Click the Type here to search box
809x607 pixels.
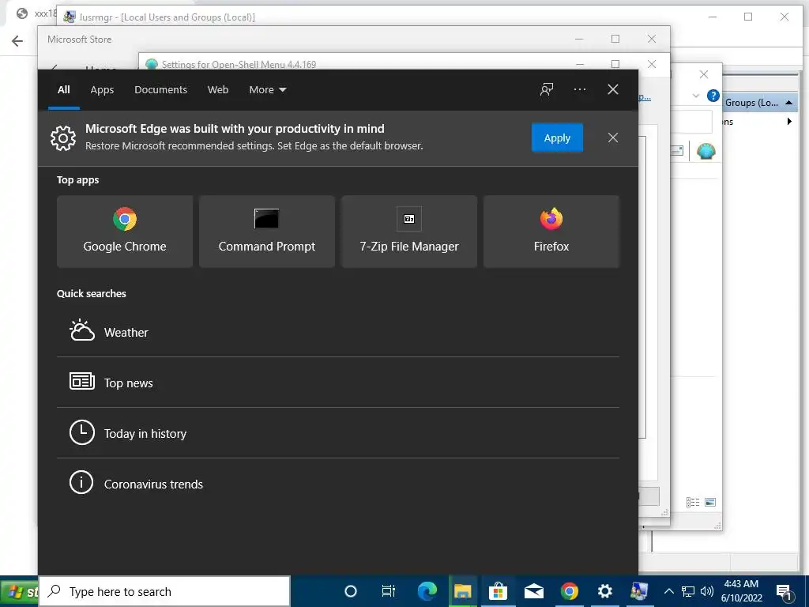click(x=164, y=591)
